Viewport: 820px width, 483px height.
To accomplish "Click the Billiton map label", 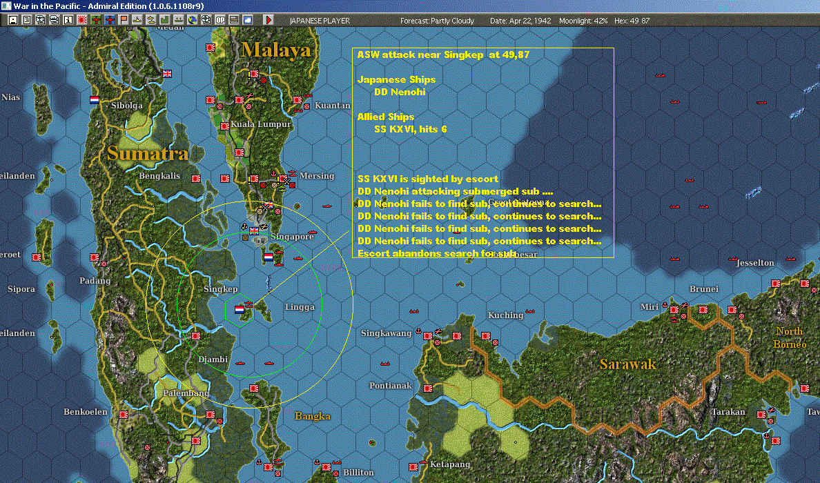I will (358, 473).
